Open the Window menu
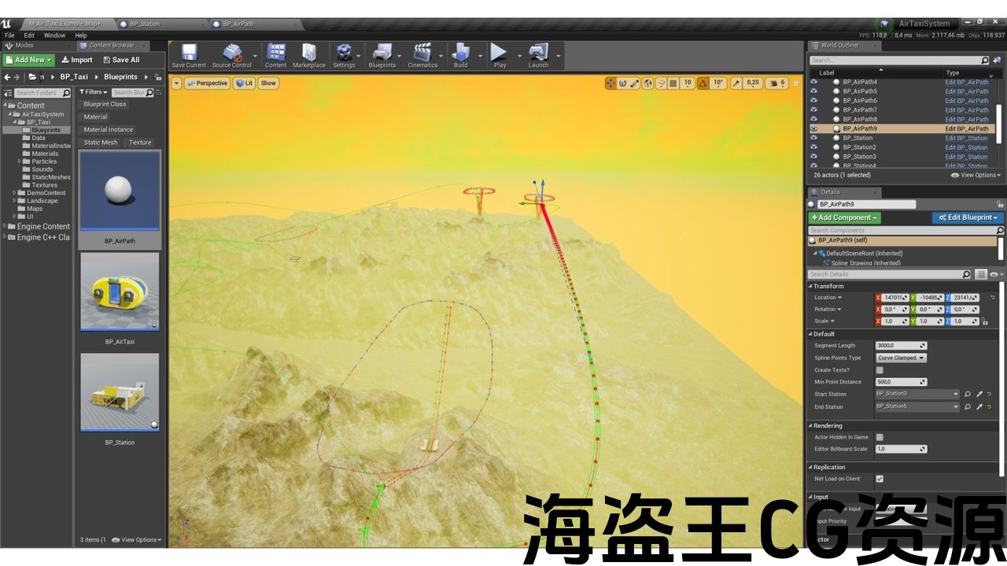The image size is (1007, 566). pyautogui.click(x=54, y=35)
